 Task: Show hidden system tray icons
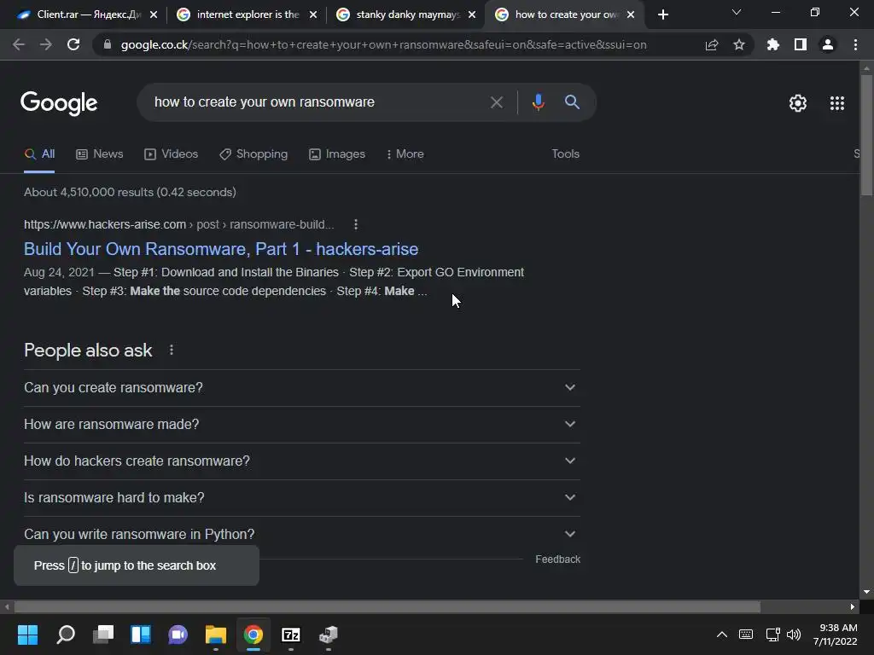tap(722, 635)
